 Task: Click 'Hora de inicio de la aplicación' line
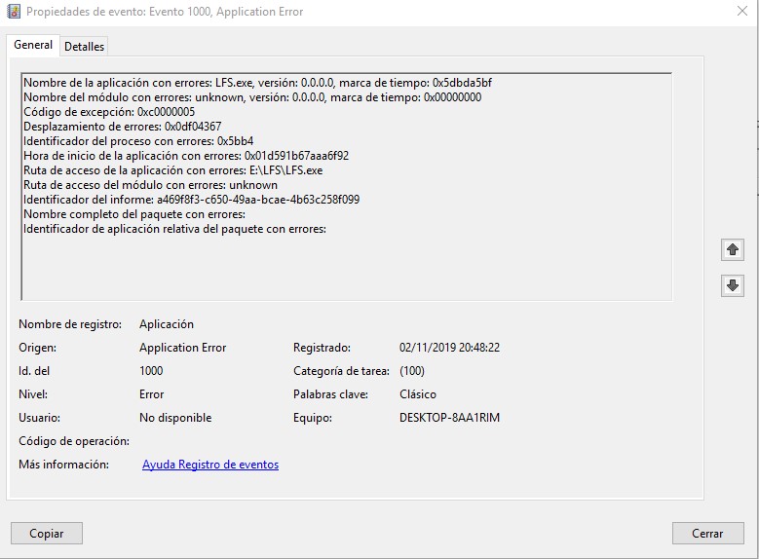[x=186, y=156]
